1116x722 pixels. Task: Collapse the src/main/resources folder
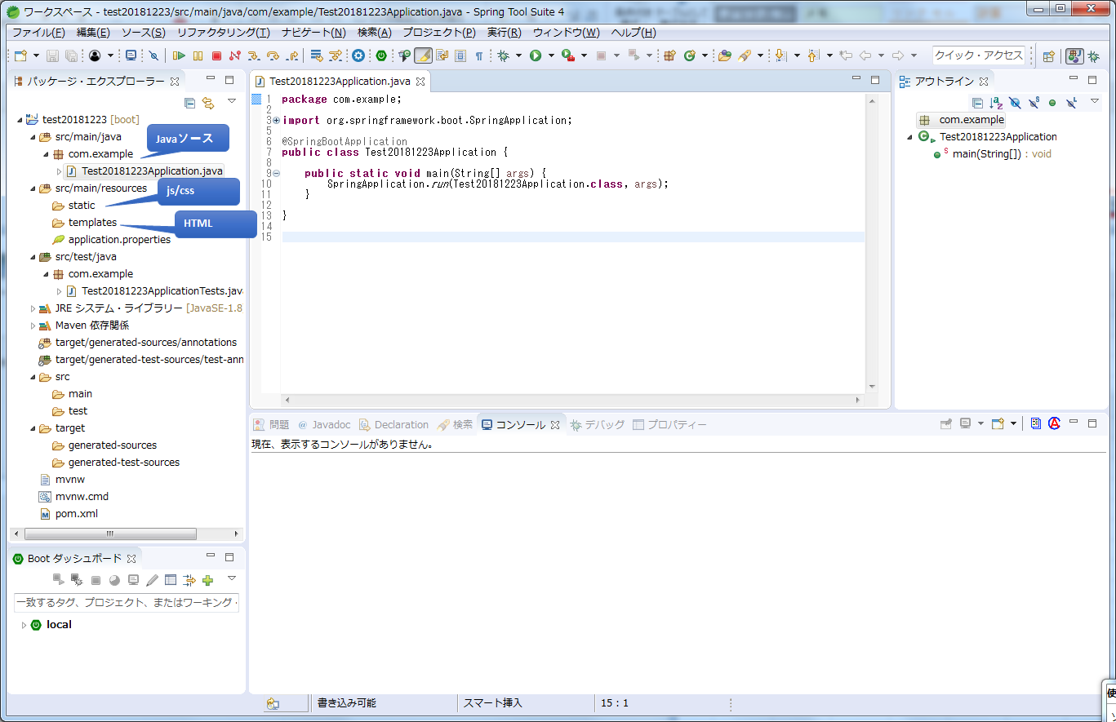coord(33,188)
